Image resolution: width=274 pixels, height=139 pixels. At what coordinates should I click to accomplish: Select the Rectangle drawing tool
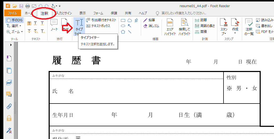tap(123, 21)
